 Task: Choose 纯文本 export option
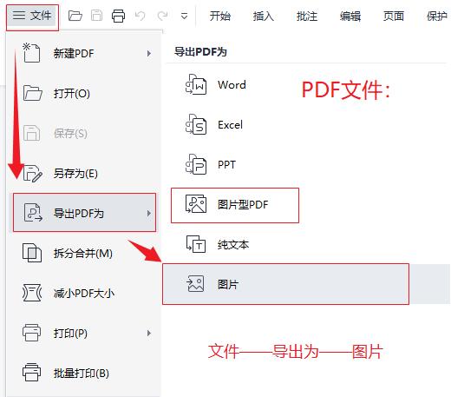point(233,245)
